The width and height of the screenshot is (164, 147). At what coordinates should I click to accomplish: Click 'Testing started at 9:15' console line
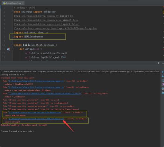(12, 75)
